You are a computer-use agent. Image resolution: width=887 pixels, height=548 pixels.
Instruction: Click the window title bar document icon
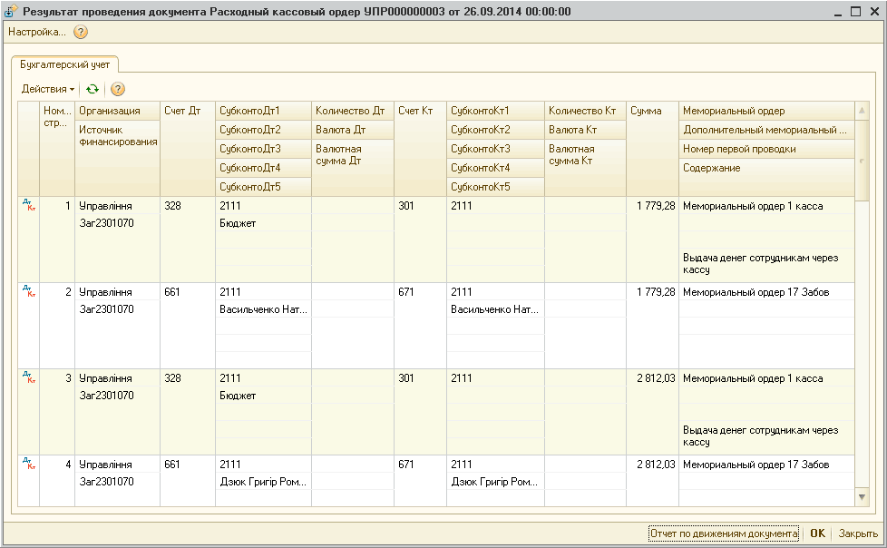11,11
